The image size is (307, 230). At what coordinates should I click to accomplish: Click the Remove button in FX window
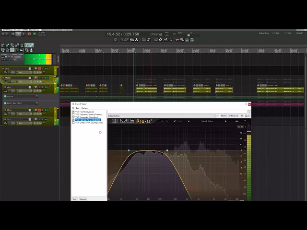[x=83, y=199]
